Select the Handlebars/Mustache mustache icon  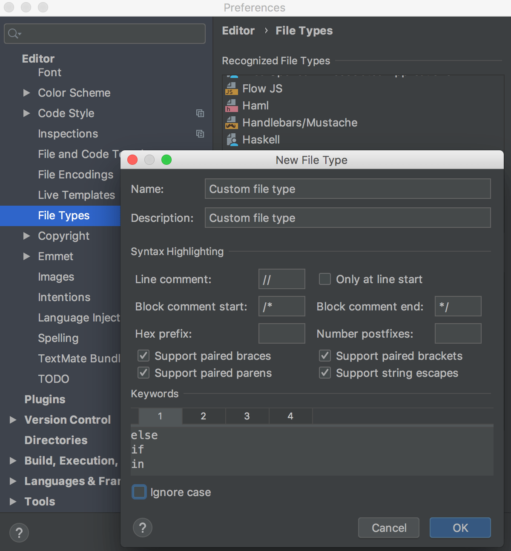coord(232,122)
